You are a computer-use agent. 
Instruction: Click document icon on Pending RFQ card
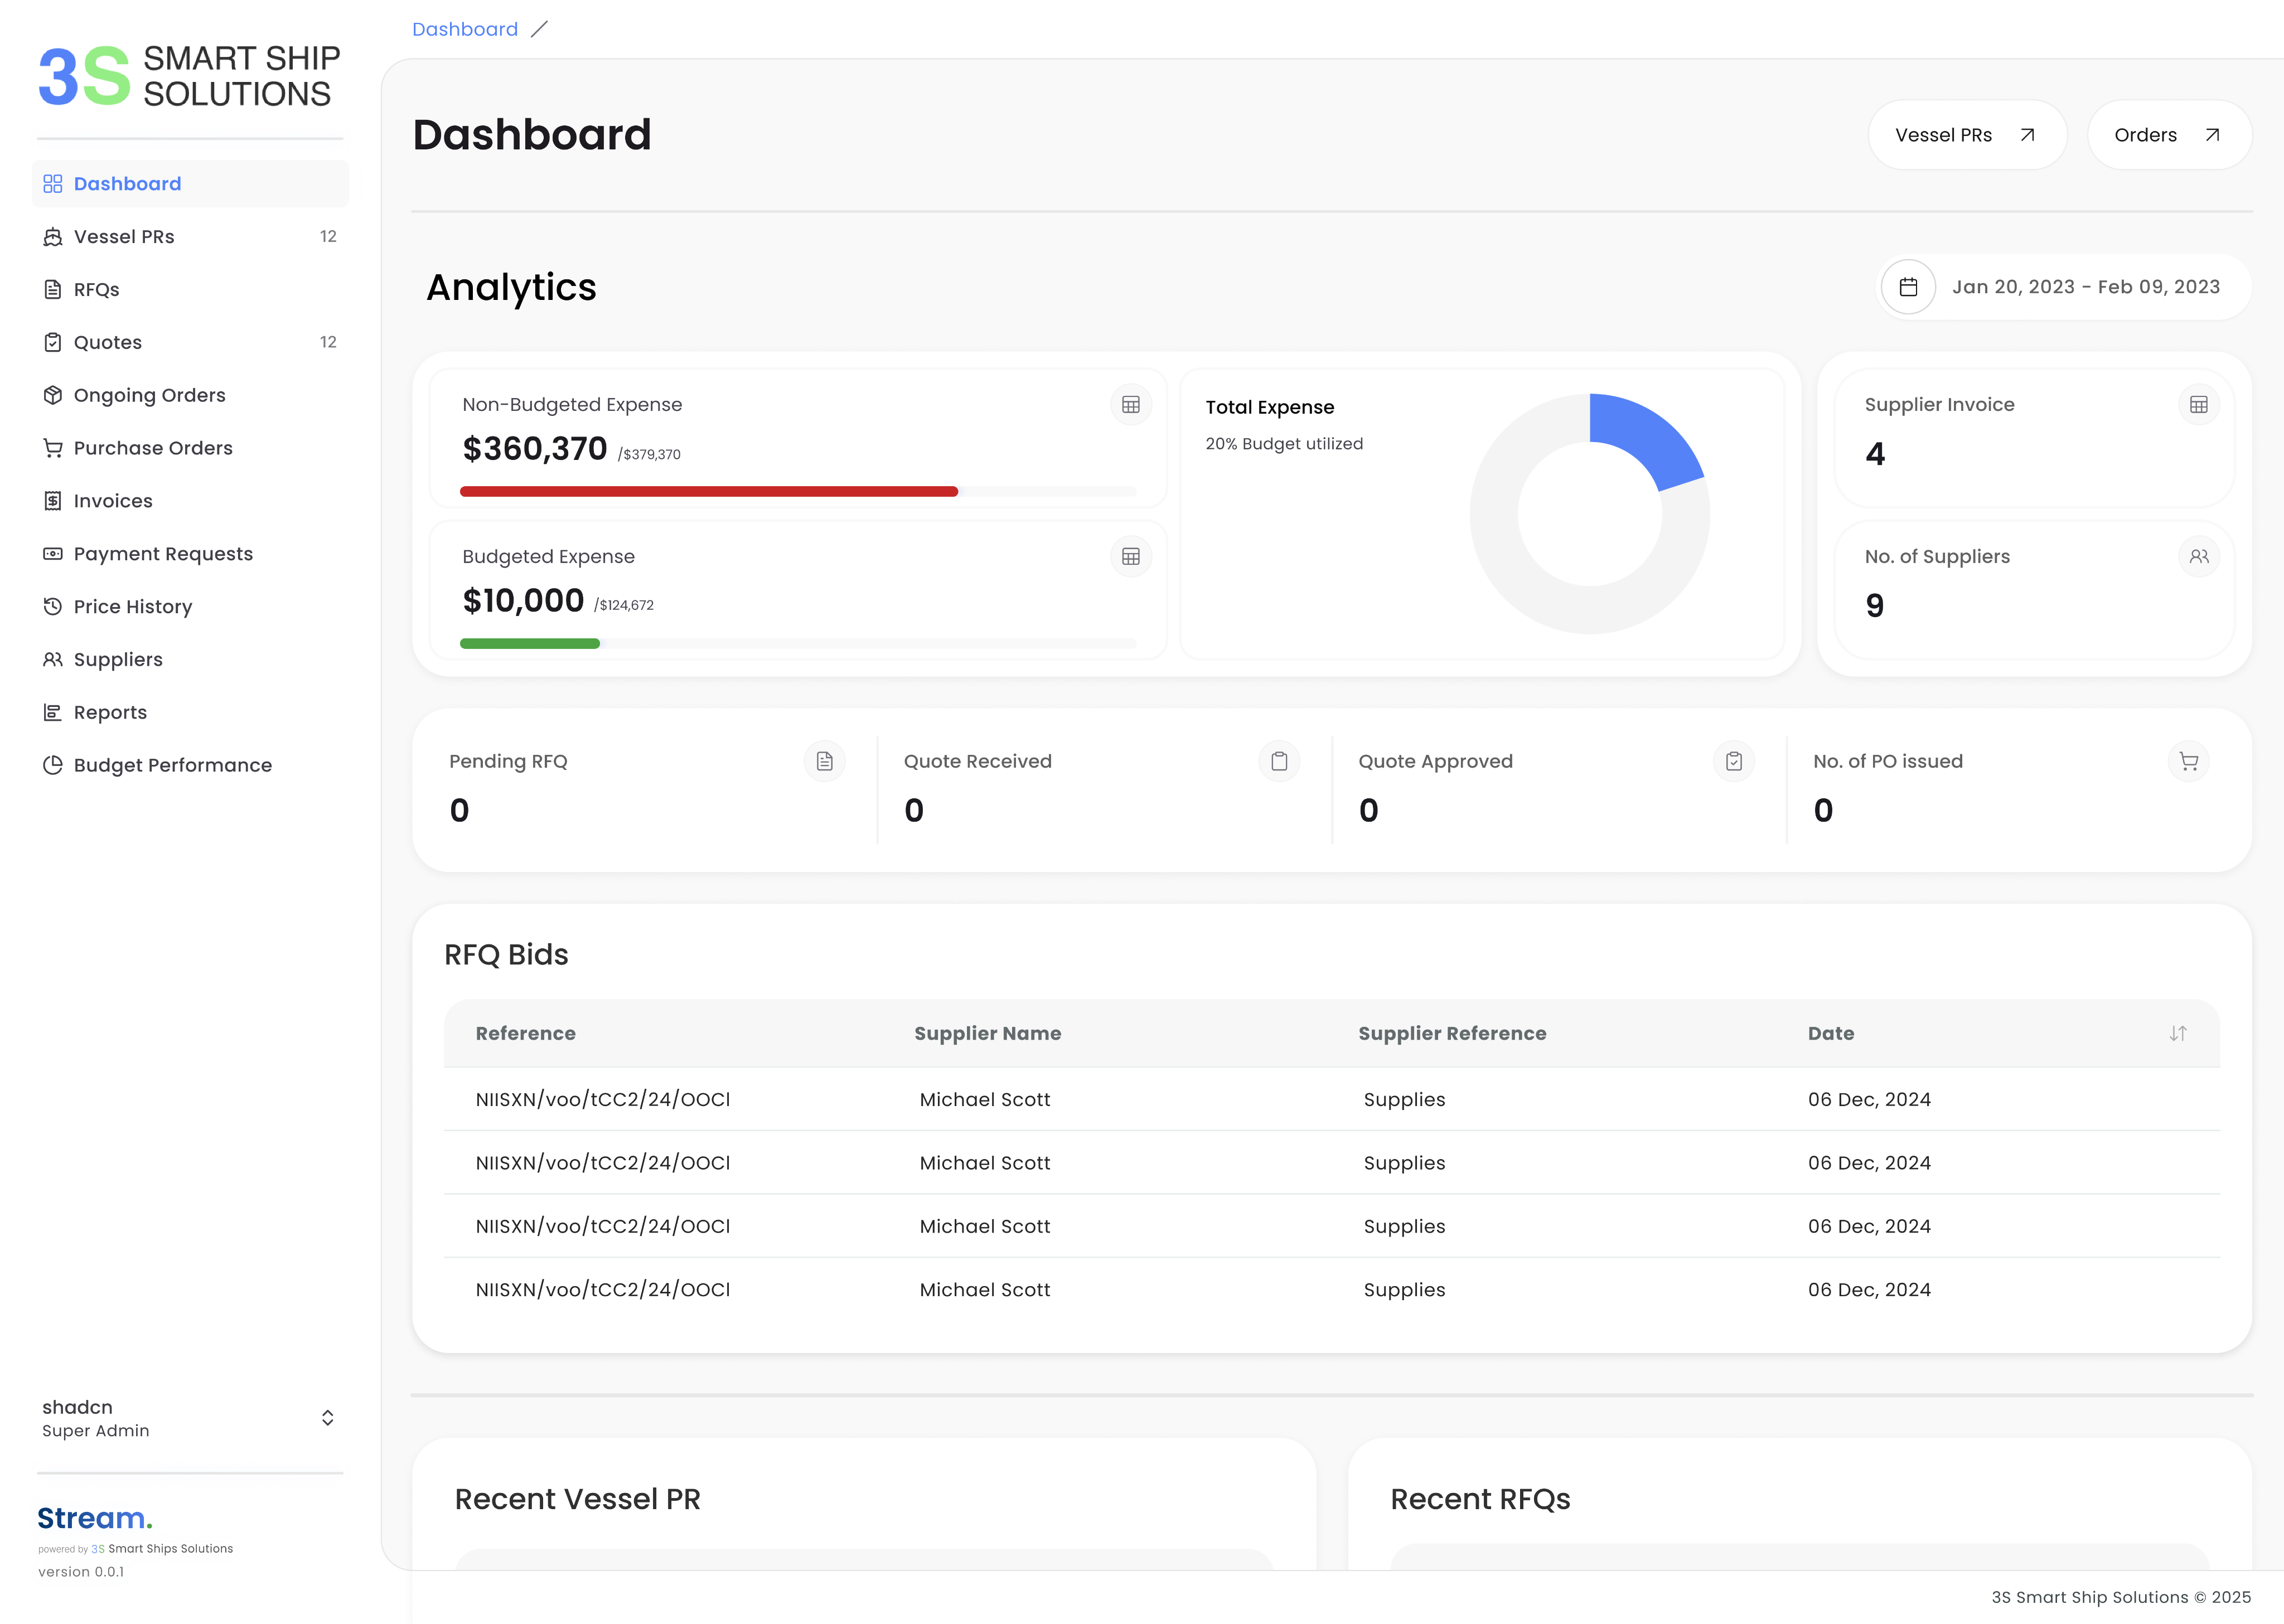pos(824,762)
